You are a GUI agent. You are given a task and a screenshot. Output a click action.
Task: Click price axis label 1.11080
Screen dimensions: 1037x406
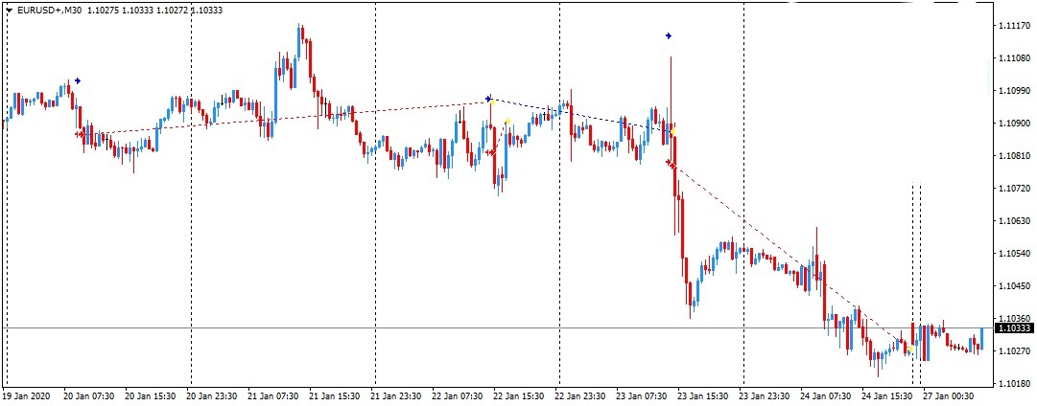(x=1015, y=58)
